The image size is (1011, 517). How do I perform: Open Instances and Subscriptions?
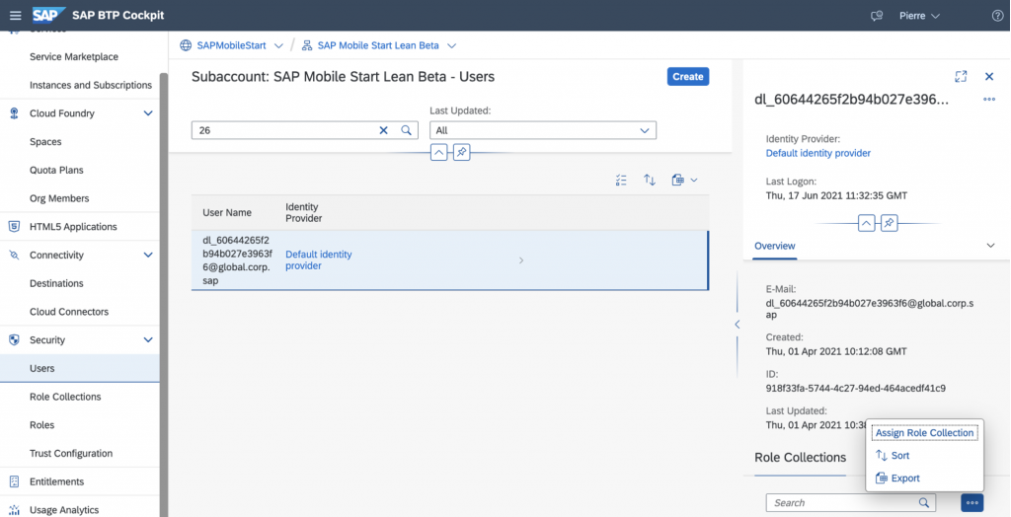point(90,85)
